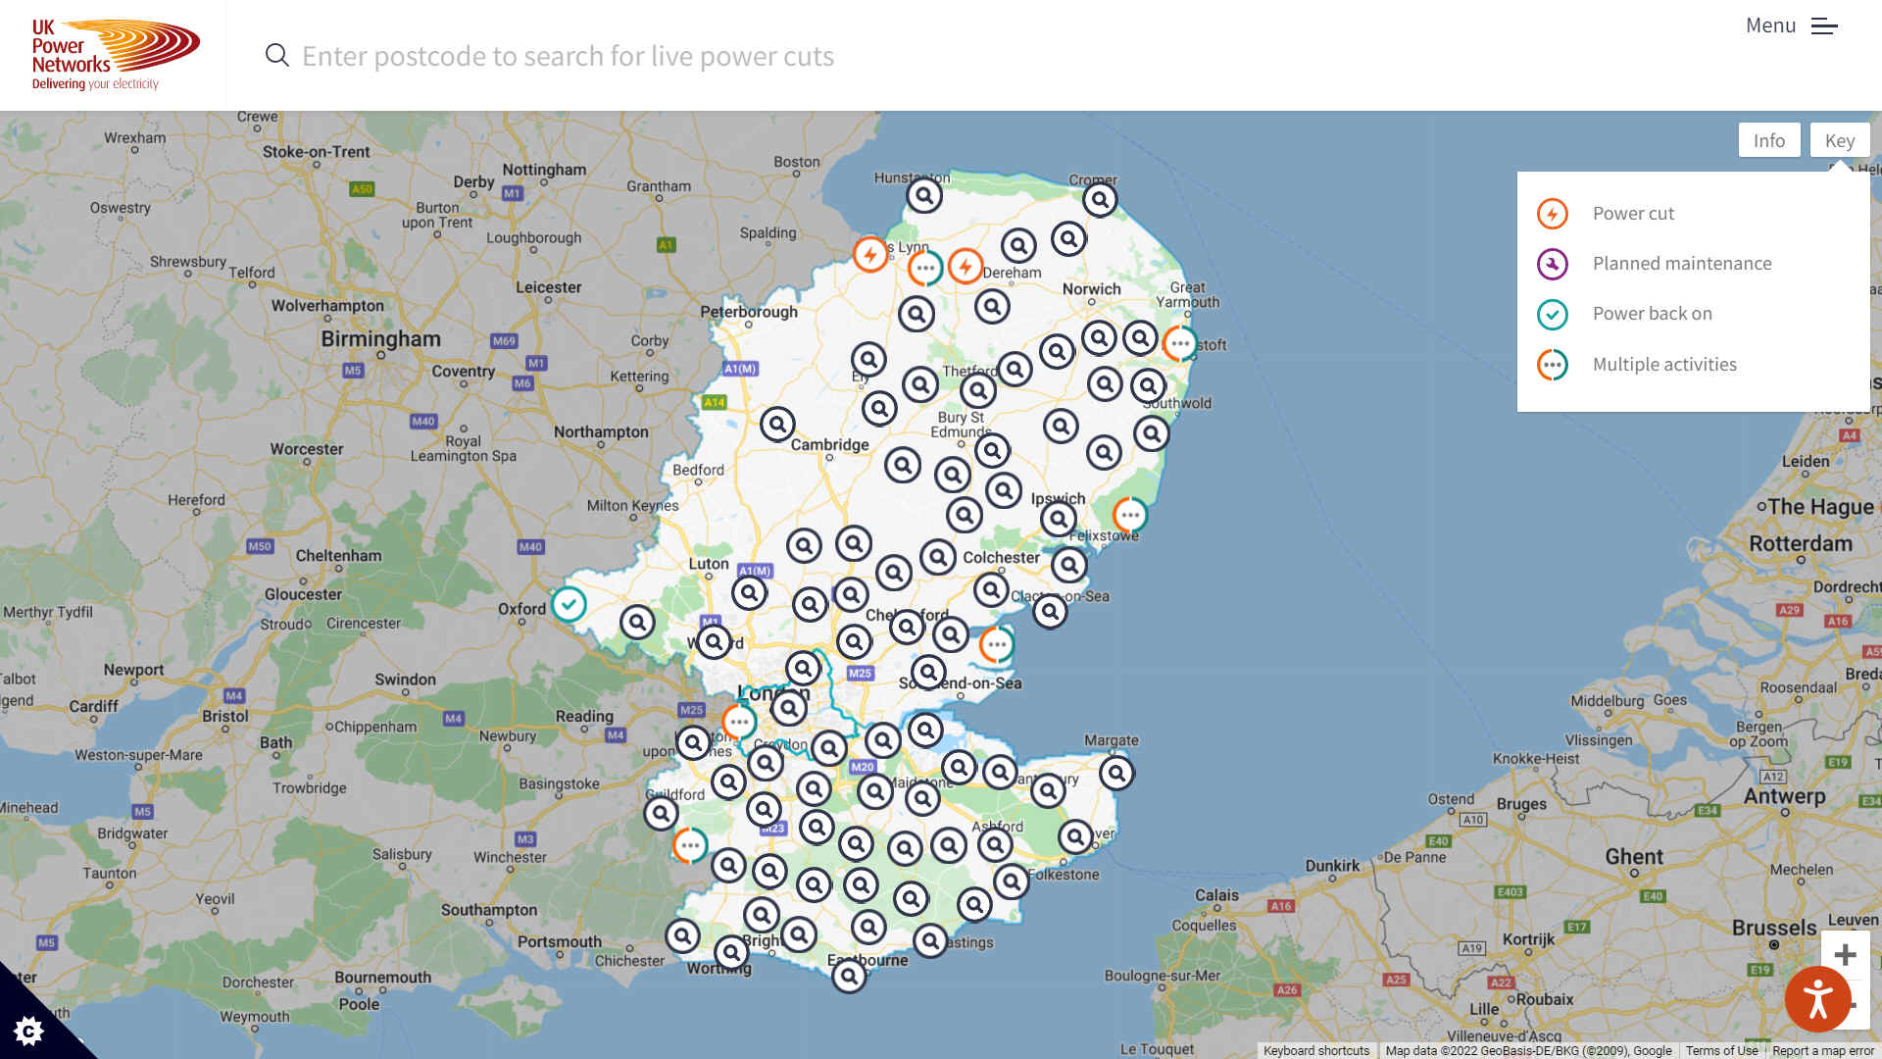
Task: Open the multiple activities marker between the King's Lynn and Dereham power cut markers
Action: (924, 268)
